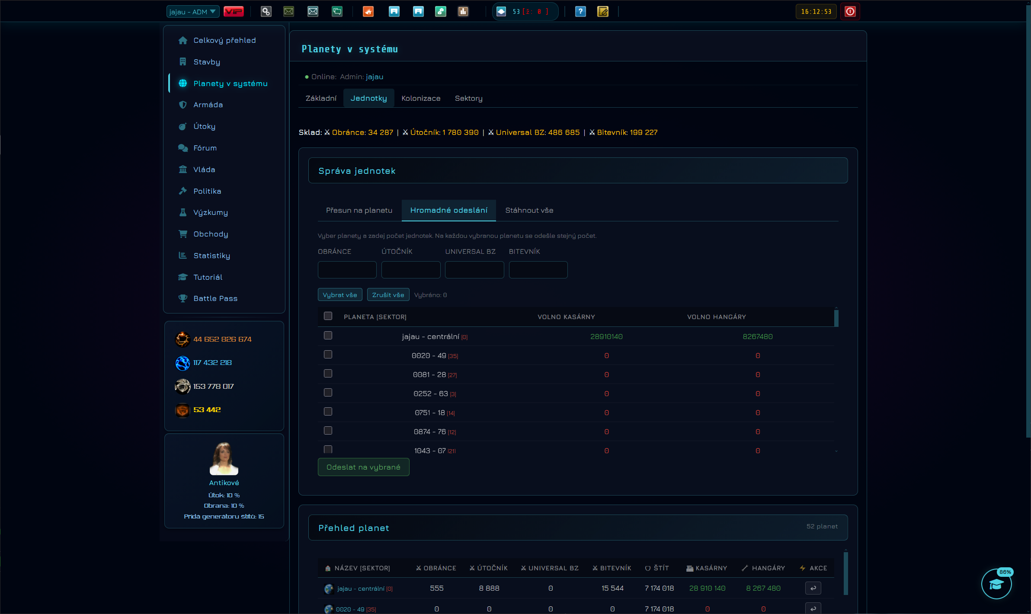Check the 0020 - 49 planet checkbox
The height and width of the screenshot is (614, 1031).
point(328,355)
